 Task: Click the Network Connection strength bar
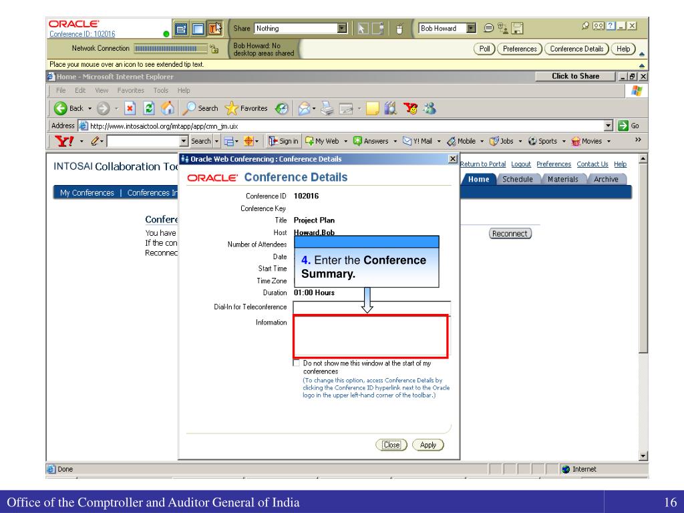click(170, 48)
